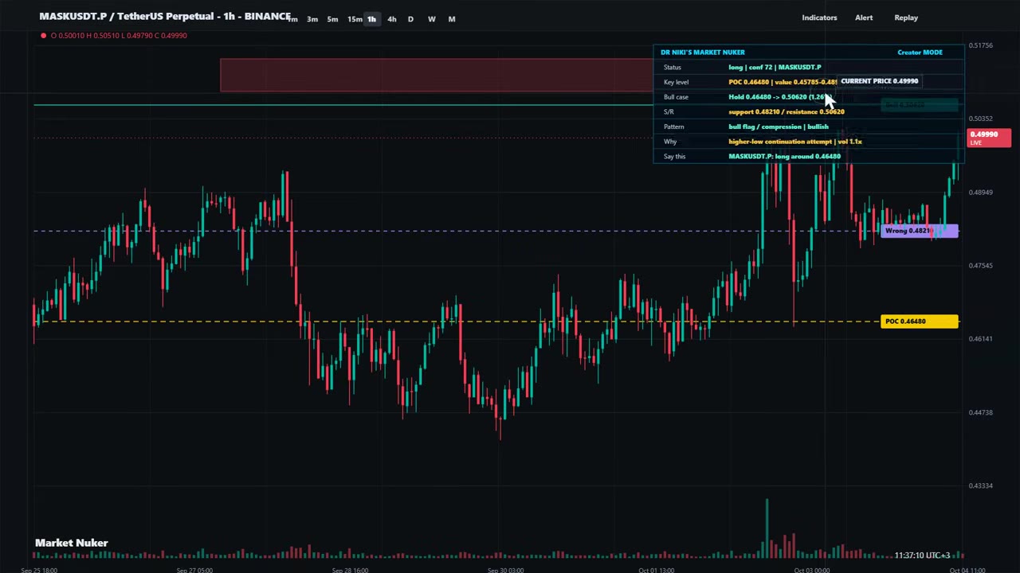Click the 'POC 0.46480 | value' key level text

coord(782,82)
